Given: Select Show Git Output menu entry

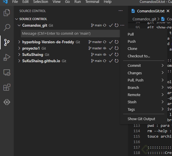Looking at the screenshot, I should pos(141,119).
